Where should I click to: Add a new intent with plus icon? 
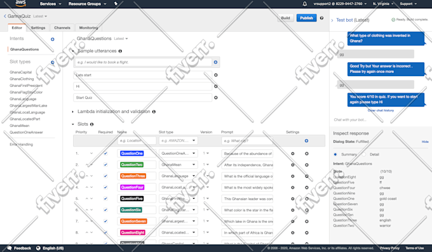click(x=52, y=39)
